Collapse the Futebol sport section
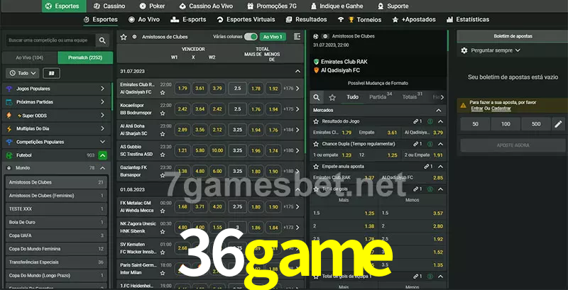 [103, 155]
